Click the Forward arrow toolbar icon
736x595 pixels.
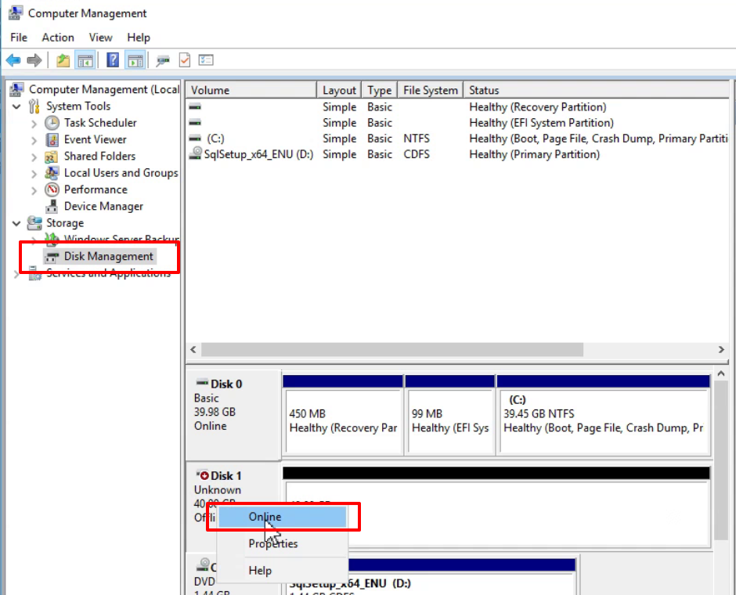click(x=34, y=60)
